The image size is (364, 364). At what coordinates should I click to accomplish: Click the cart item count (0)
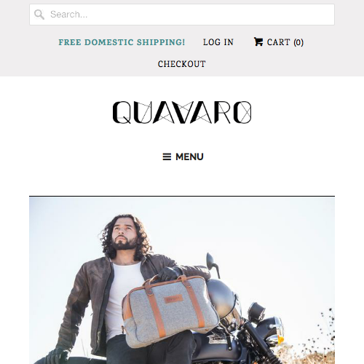pyautogui.click(x=298, y=42)
